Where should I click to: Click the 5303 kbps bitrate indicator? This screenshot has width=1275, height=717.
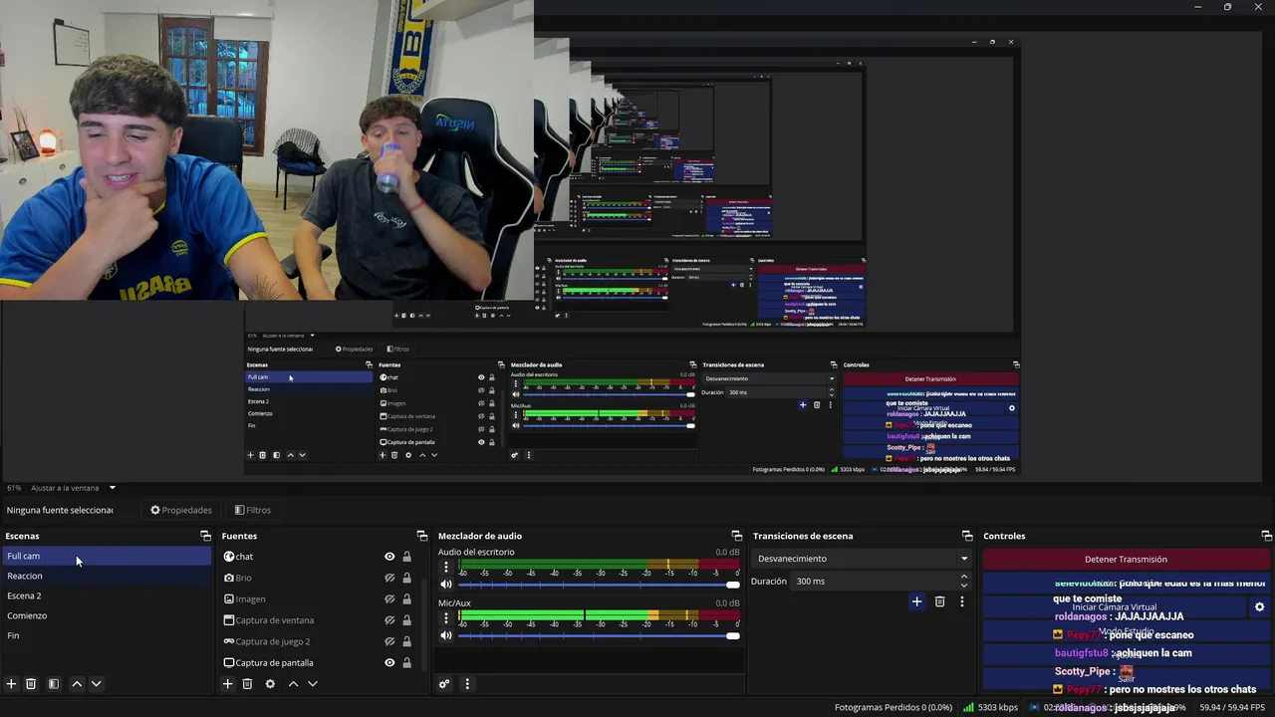(990, 707)
